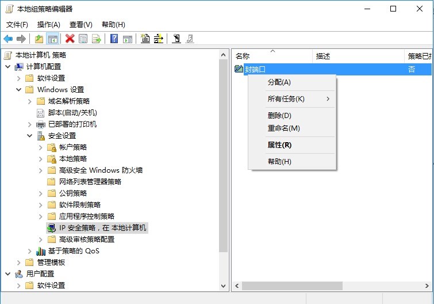
Task: Click the Export List toolbar icon
Action: (97, 39)
